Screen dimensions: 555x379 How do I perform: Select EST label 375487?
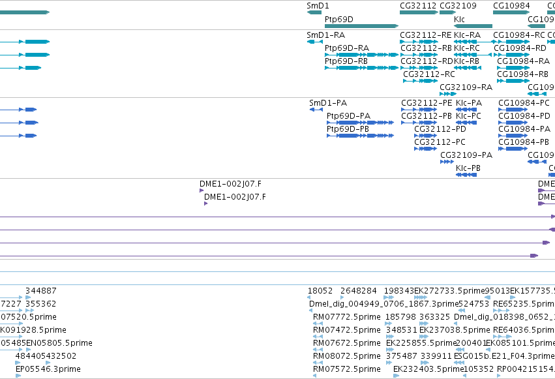pos(401,356)
